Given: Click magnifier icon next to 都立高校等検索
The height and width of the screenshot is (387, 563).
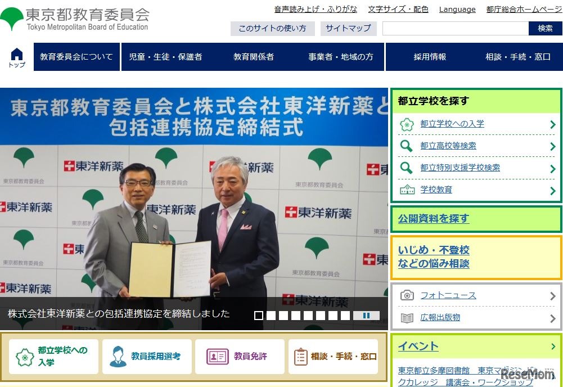Looking at the screenshot, I should (407, 146).
